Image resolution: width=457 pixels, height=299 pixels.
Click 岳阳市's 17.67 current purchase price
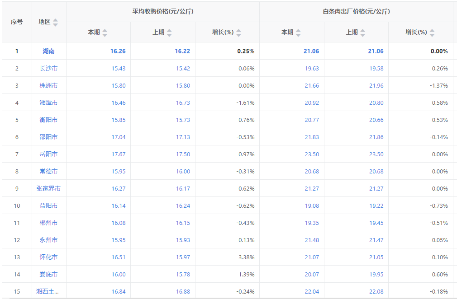click(118, 154)
